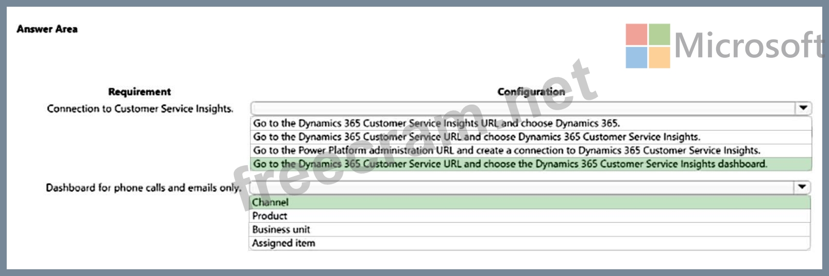Image resolution: width=829 pixels, height=276 pixels.
Task: Expand the Dashboard for phone calls dropdown arrow
Action: point(802,187)
